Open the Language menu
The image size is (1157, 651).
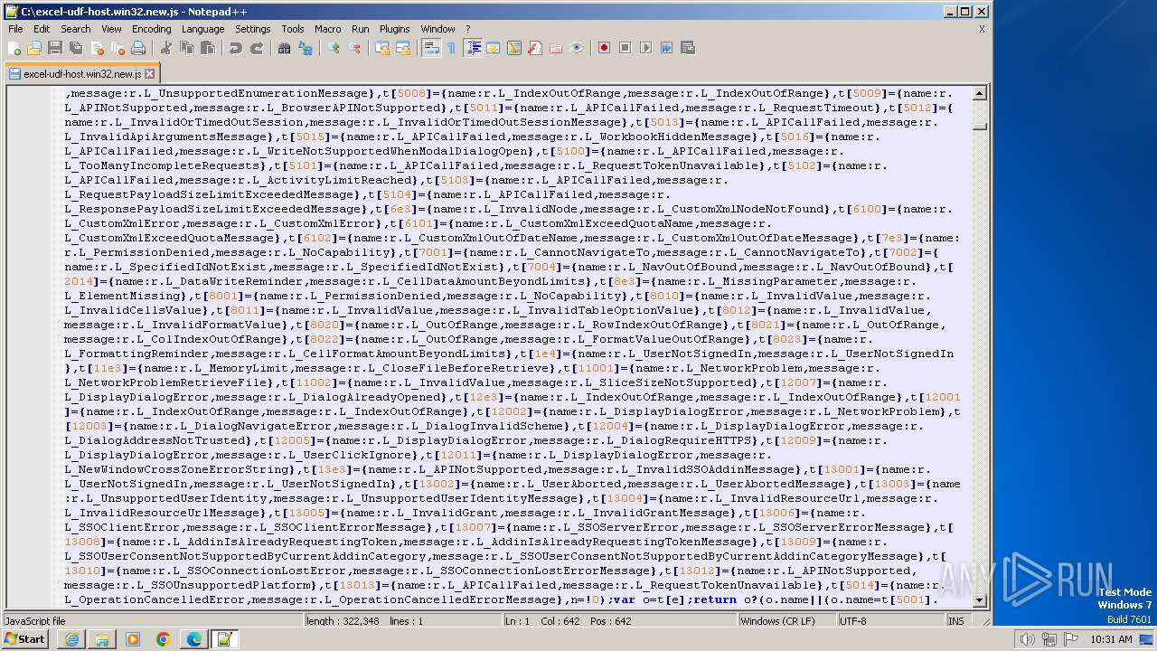pyautogui.click(x=202, y=29)
